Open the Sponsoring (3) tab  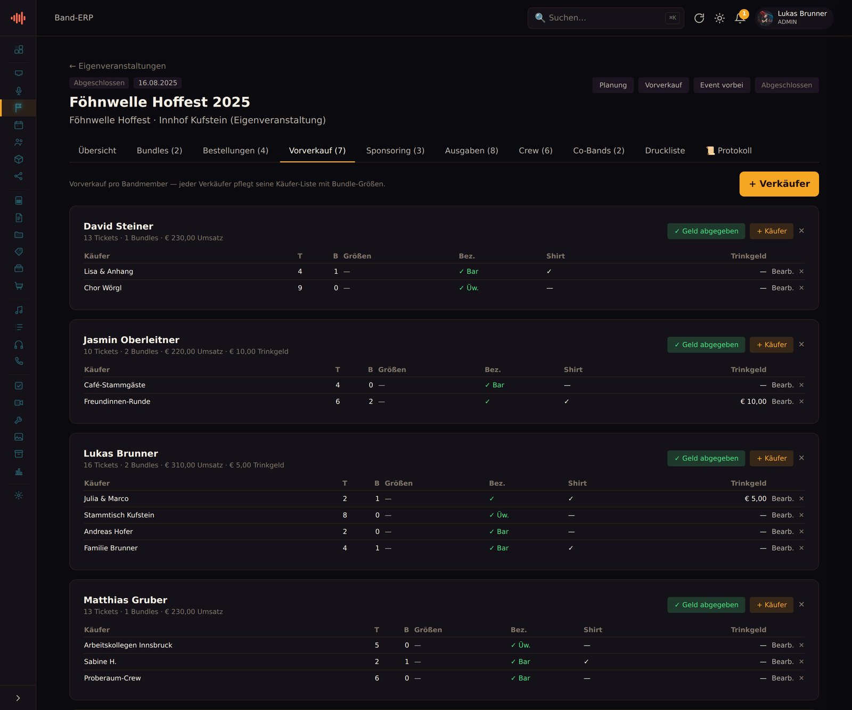[x=395, y=151]
